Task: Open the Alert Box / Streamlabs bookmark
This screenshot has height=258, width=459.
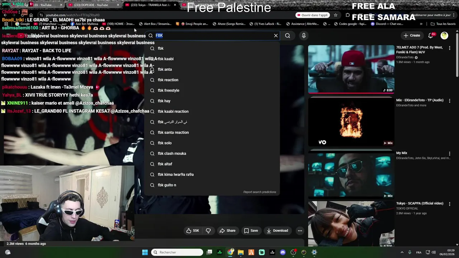Action: [155, 24]
